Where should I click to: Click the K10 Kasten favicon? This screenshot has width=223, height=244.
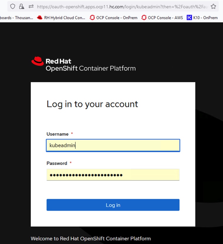pyautogui.click(x=189, y=18)
